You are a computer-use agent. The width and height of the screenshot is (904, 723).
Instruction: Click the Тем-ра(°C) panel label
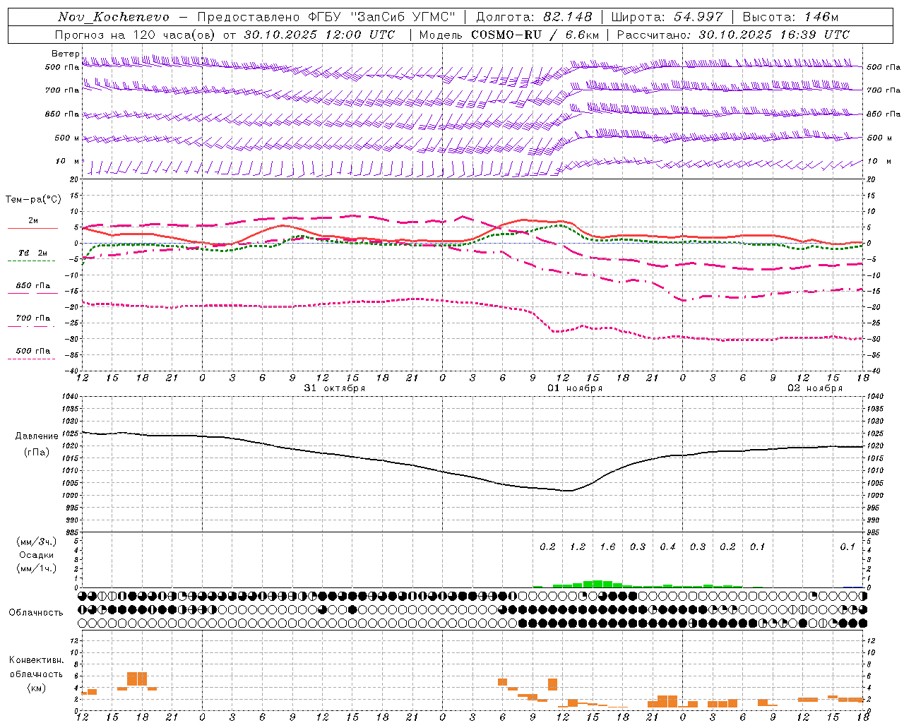pyautogui.click(x=33, y=200)
